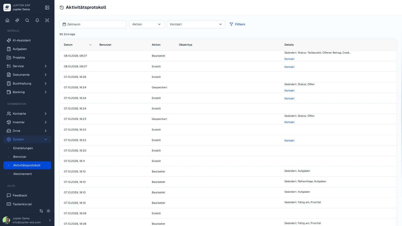Viewport: 402px width, 226px height.
Task: Open the Kontakt dropdown filter
Action: [196, 24]
